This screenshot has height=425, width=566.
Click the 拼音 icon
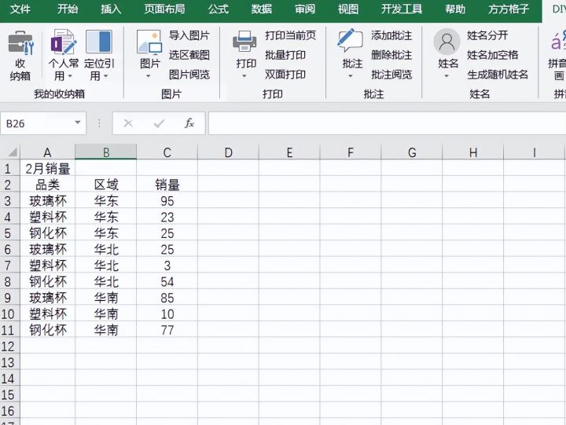(557, 41)
